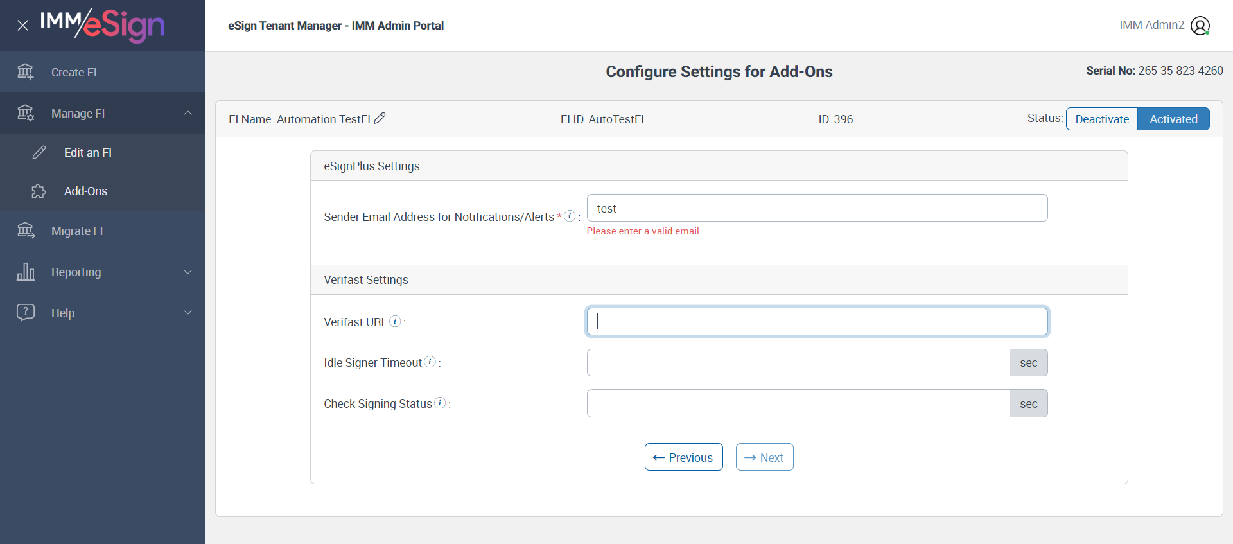Collapse the Manage FI menu section
This screenshot has width=1233, height=544.
pyautogui.click(x=188, y=113)
